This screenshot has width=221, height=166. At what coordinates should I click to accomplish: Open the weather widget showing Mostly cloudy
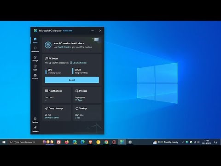coord(166,142)
